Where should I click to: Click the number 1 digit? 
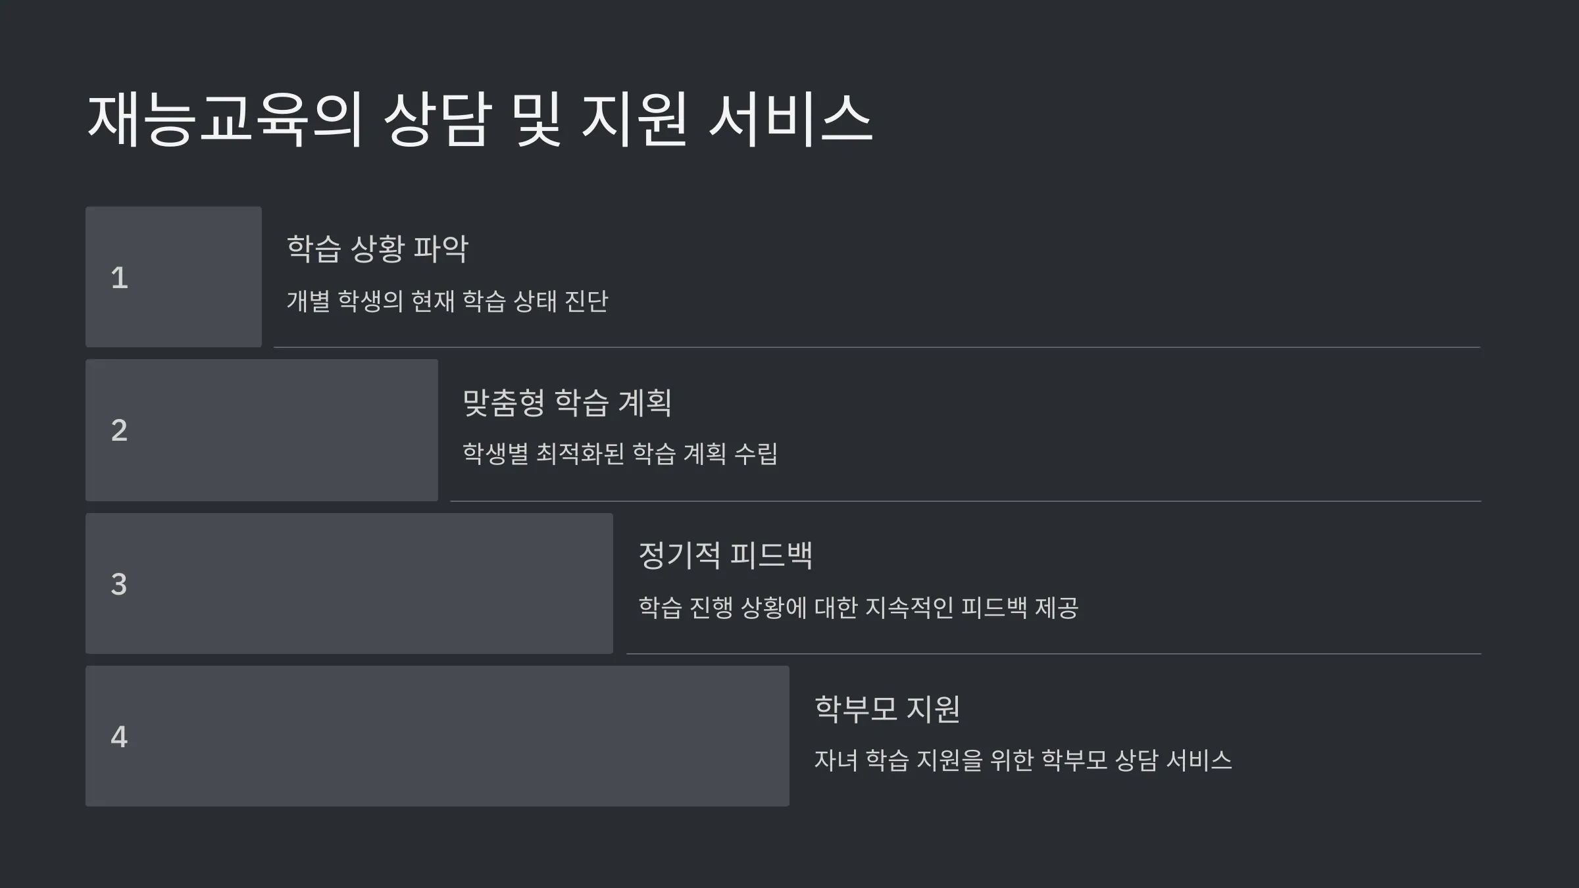tap(119, 278)
